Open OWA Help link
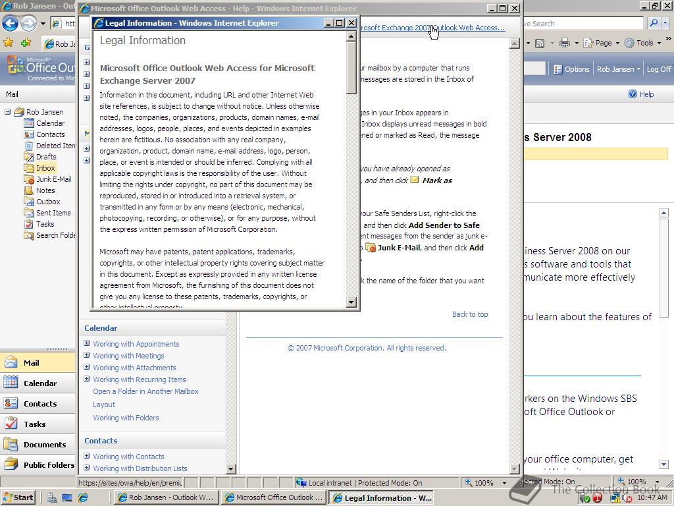The image size is (674, 506). [x=641, y=94]
